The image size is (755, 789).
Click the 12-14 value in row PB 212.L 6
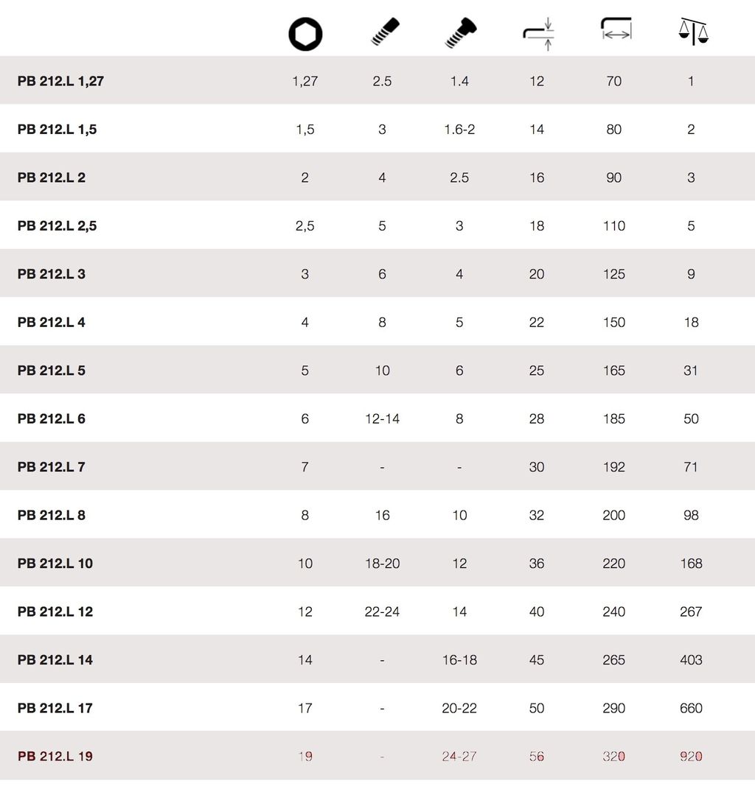click(x=382, y=418)
